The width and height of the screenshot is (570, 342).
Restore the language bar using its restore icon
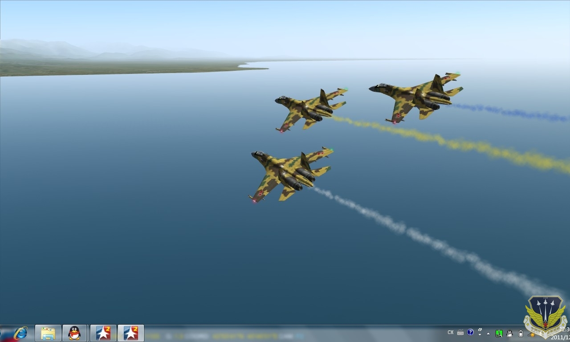click(x=480, y=330)
